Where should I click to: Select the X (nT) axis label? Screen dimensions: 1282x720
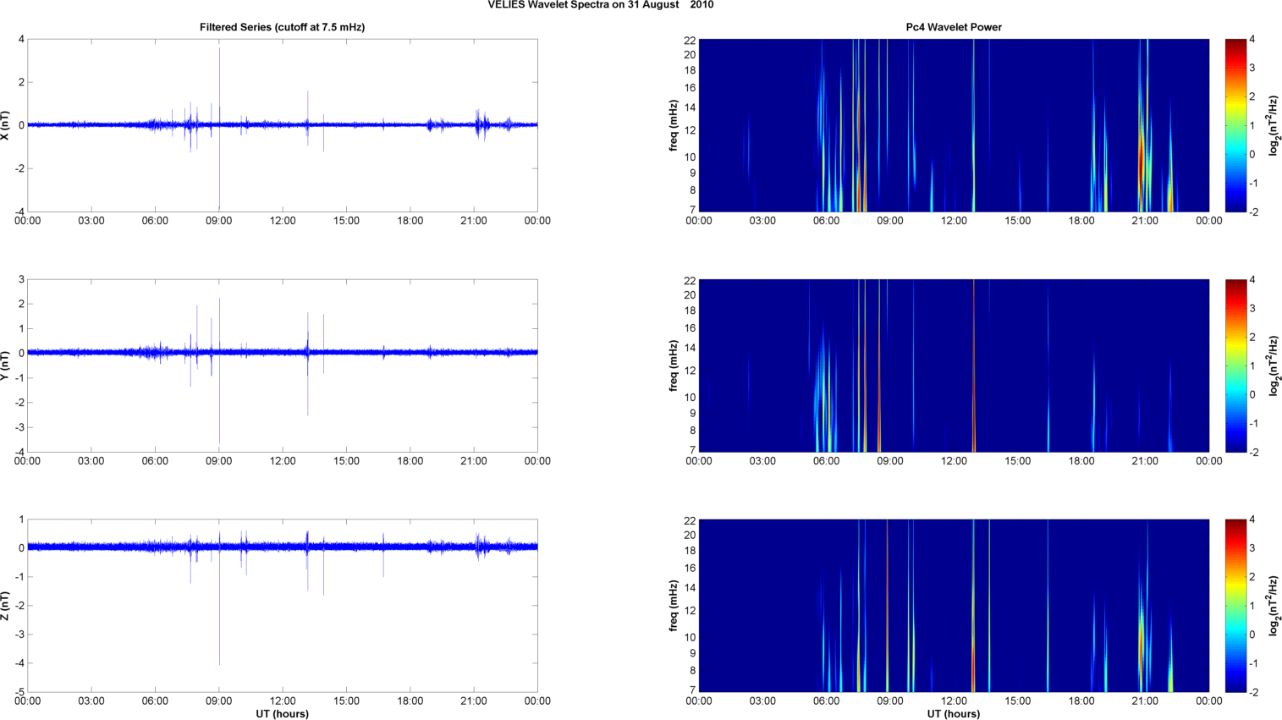pos(6,125)
